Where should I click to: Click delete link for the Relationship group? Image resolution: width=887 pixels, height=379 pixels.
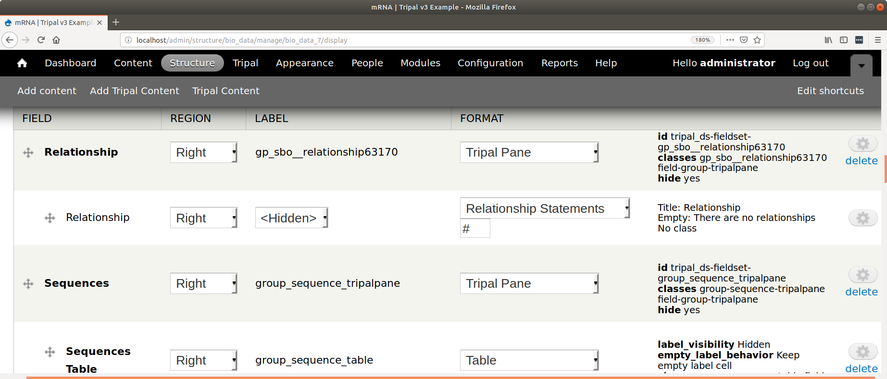[x=861, y=161]
